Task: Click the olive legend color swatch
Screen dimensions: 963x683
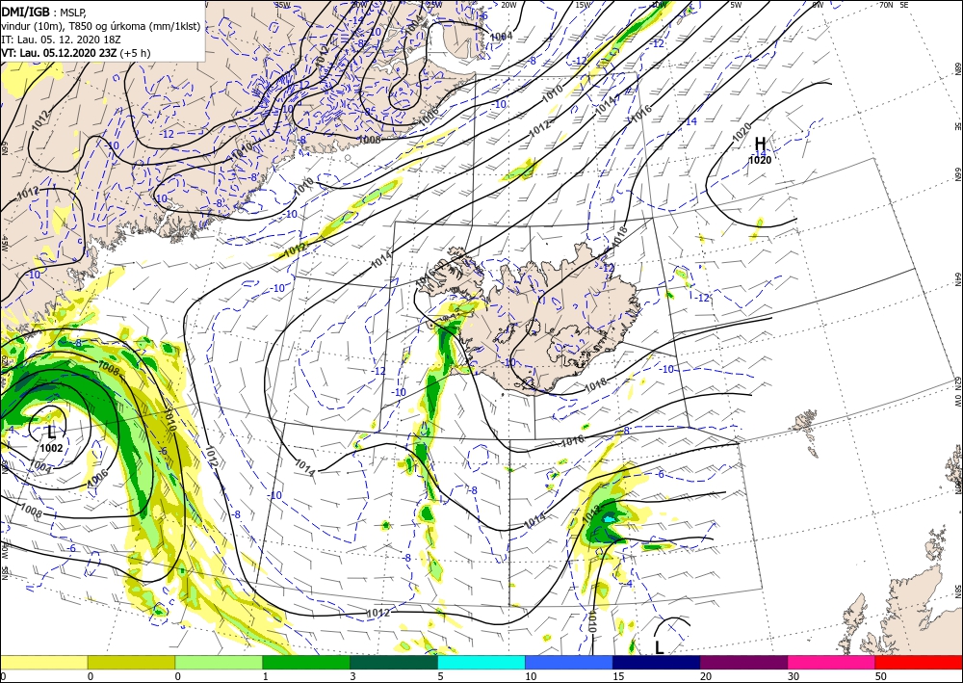Action: [131, 662]
